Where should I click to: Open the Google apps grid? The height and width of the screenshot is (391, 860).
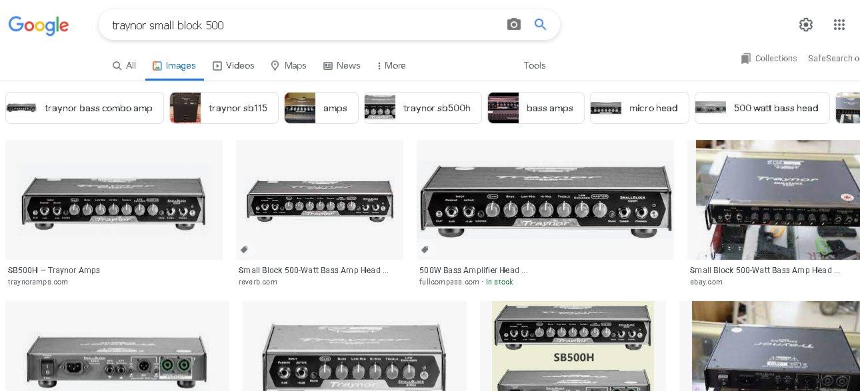[x=839, y=25]
